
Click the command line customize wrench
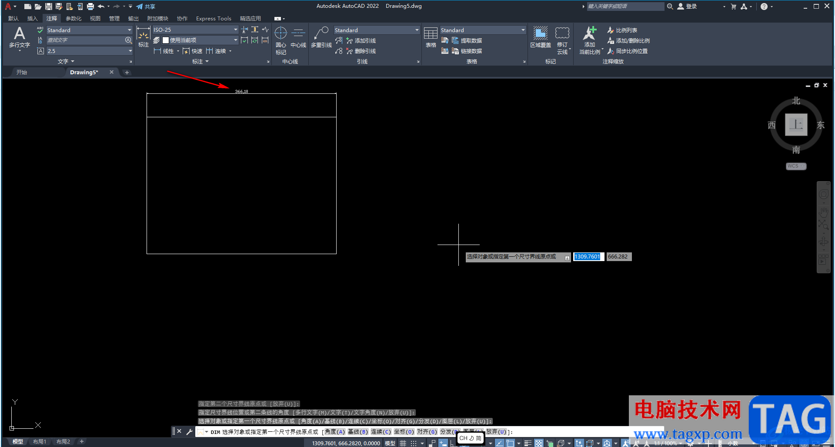point(189,431)
